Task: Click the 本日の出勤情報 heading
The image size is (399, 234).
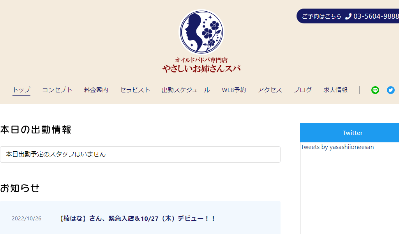Action: [x=35, y=129]
